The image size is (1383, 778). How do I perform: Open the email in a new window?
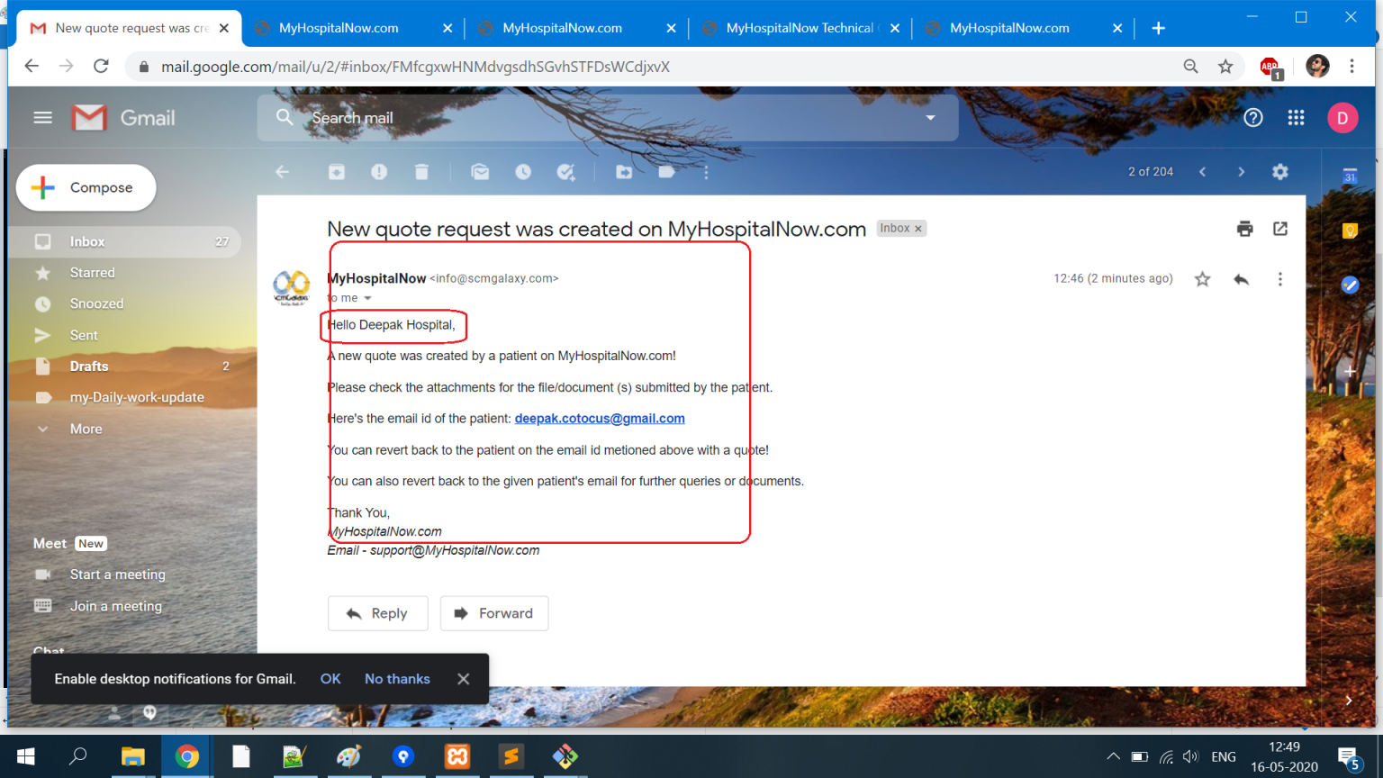1280,229
